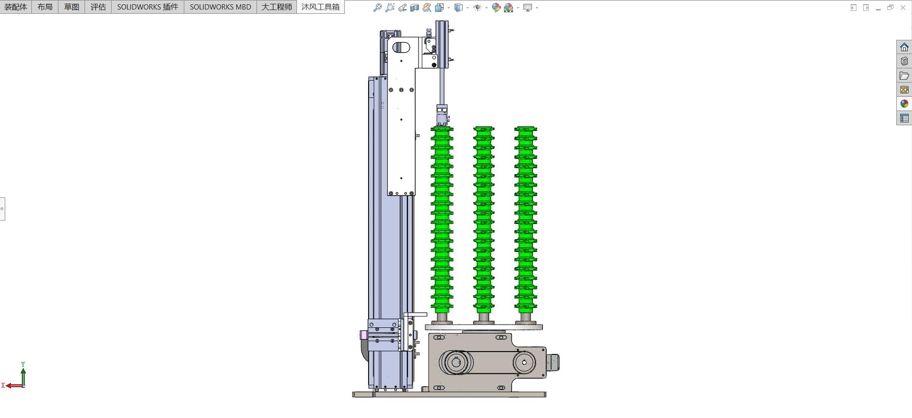Screen dimensions: 912x418
Task: Select the white plate with oval slot
Action: pos(401,142)
